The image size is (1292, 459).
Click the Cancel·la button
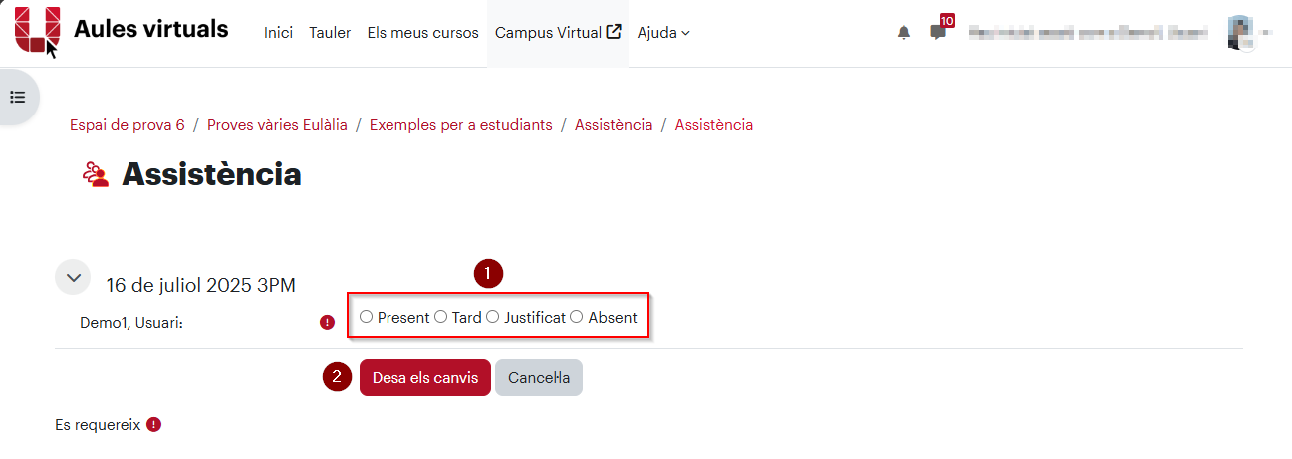coord(539,378)
